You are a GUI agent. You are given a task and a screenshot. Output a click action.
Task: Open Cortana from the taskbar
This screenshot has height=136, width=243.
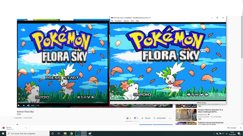coord(52,133)
